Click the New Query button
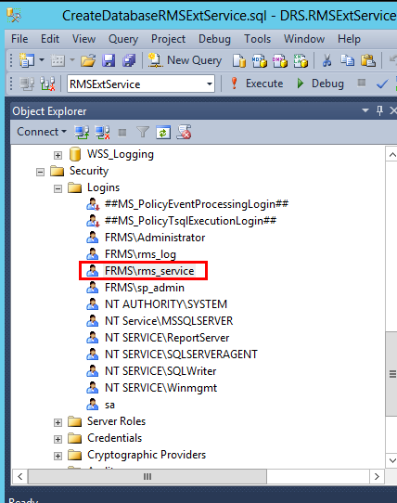The height and width of the screenshot is (503, 397). pos(185,60)
